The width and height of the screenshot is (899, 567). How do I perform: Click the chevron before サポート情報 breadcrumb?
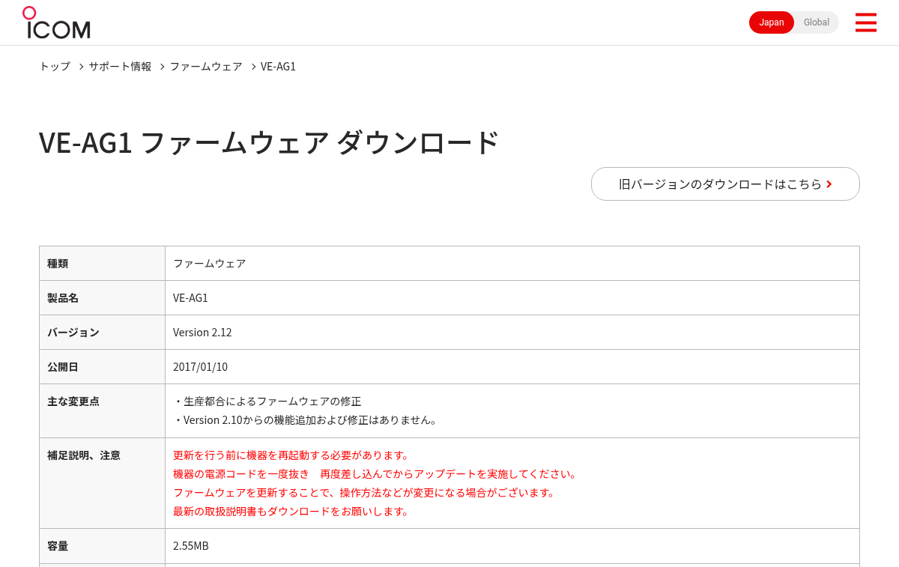tap(81, 67)
